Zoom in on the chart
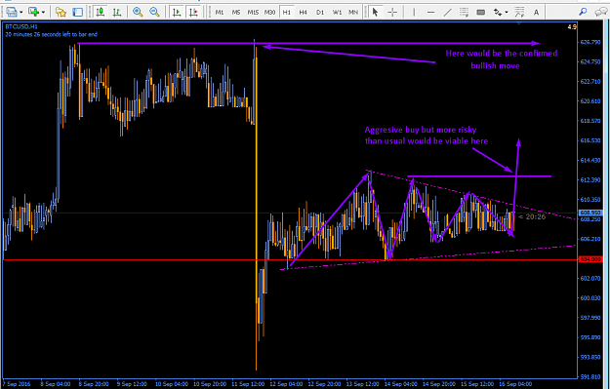Viewport: 610px width, 389px height. tap(138, 12)
